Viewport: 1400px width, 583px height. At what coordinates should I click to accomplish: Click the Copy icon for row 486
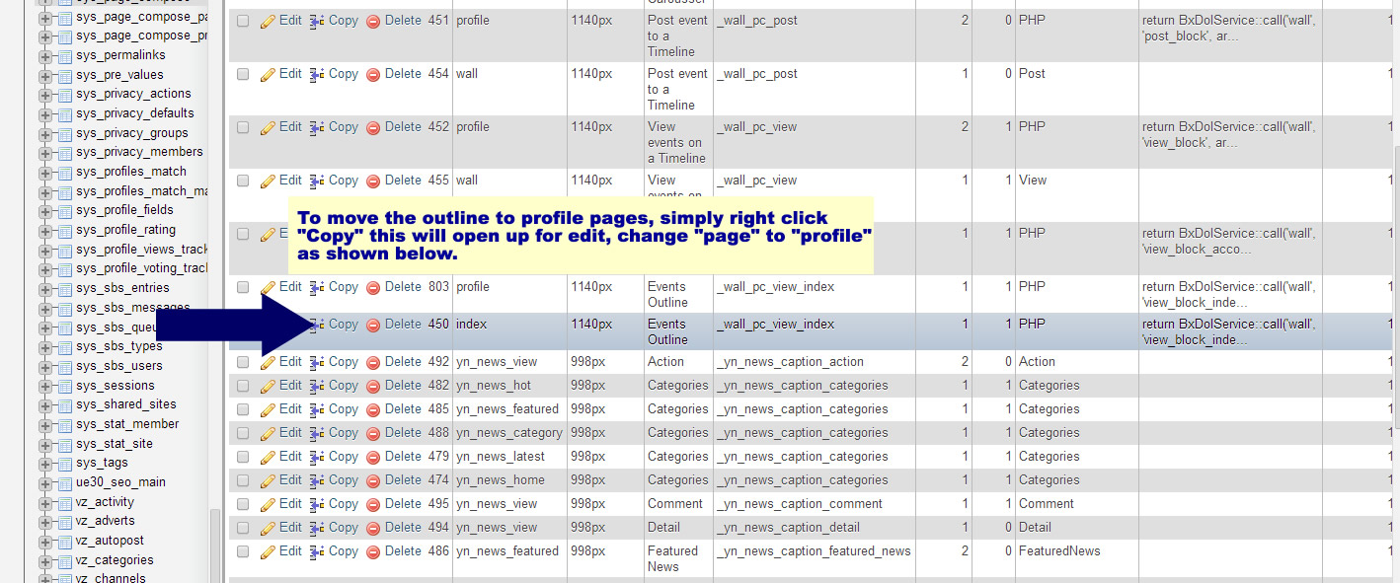pos(316,552)
